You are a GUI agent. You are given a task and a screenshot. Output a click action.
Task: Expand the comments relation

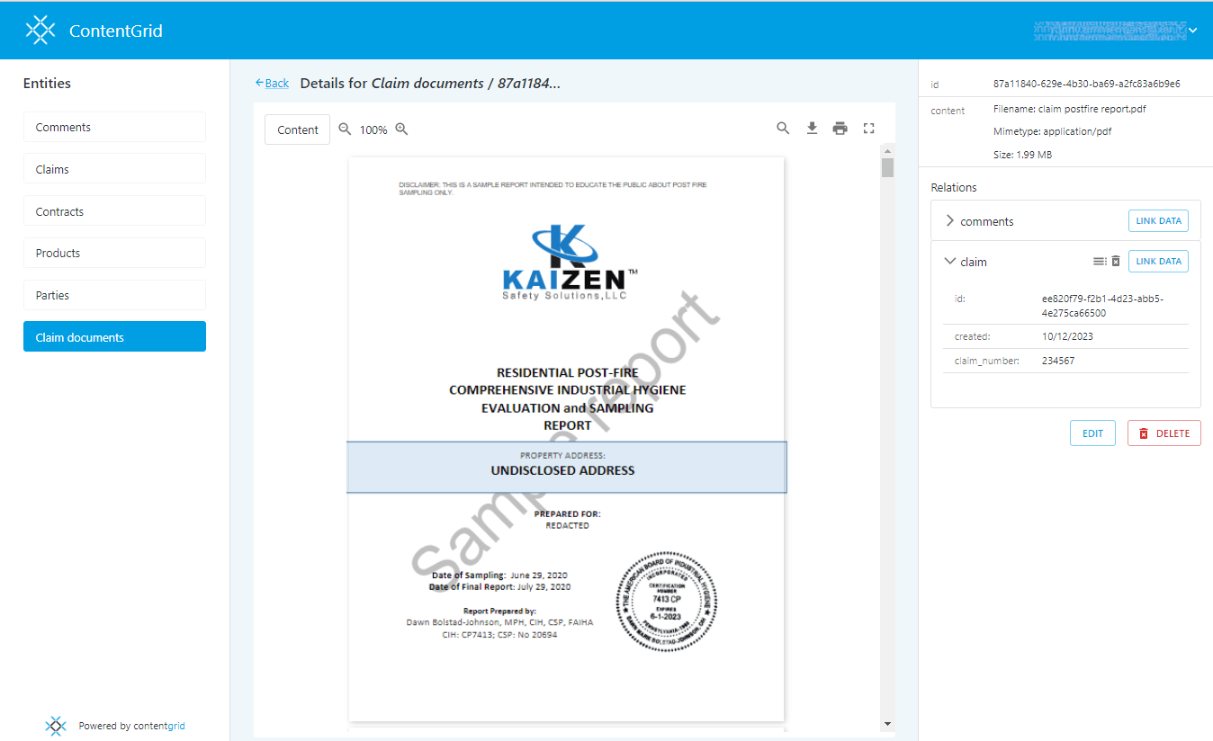pos(950,221)
